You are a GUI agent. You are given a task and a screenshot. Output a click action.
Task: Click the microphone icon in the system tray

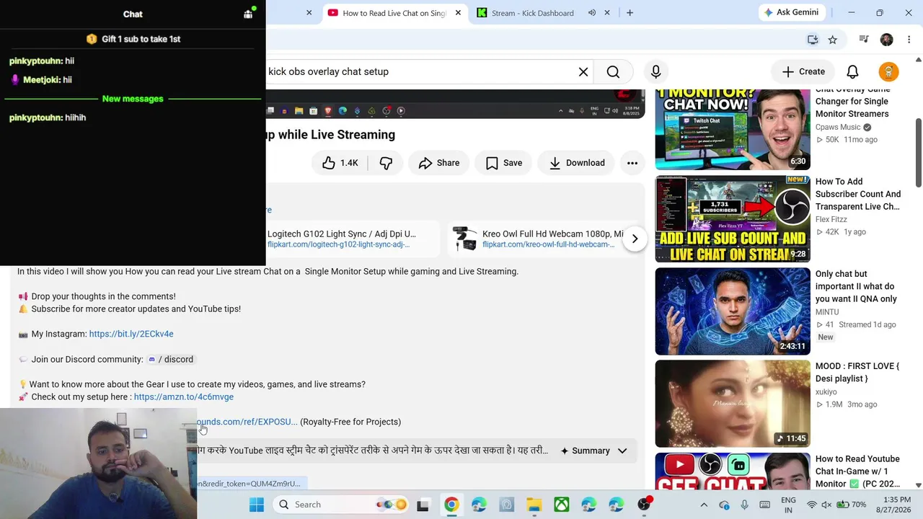(744, 505)
